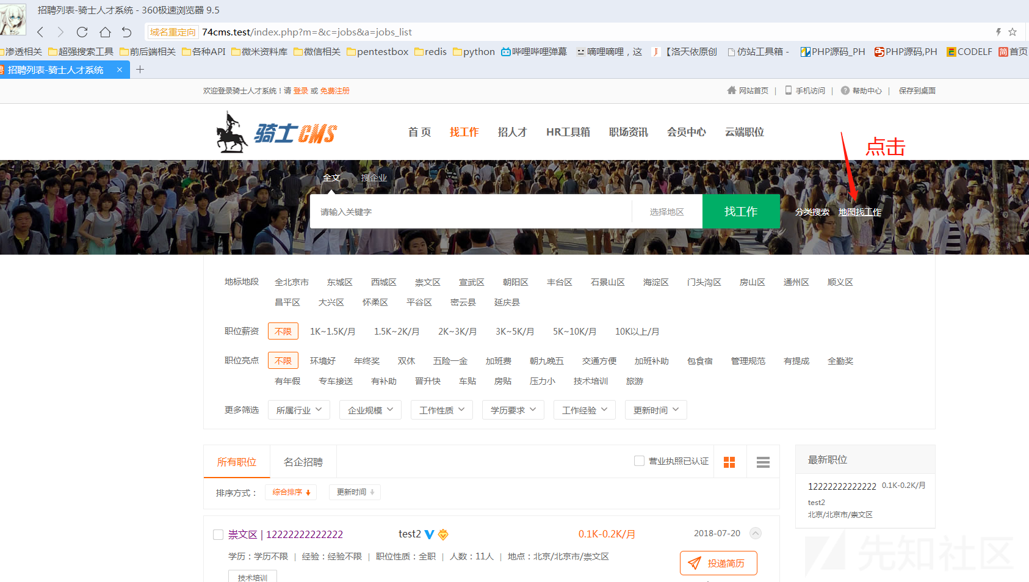Image resolution: width=1029 pixels, height=582 pixels.
Task: Go to 会员中心 in navigation
Action: pyautogui.click(x=687, y=132)
